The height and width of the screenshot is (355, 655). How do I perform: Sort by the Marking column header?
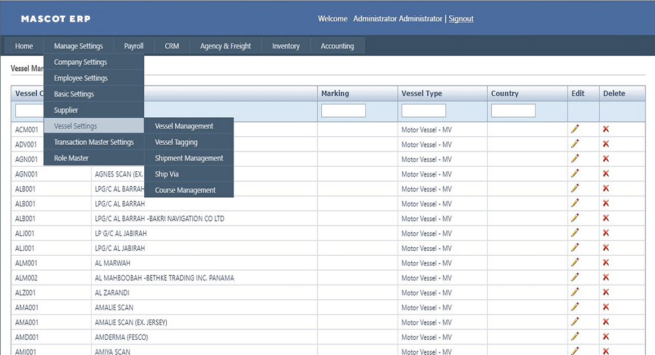pos(335,94)
